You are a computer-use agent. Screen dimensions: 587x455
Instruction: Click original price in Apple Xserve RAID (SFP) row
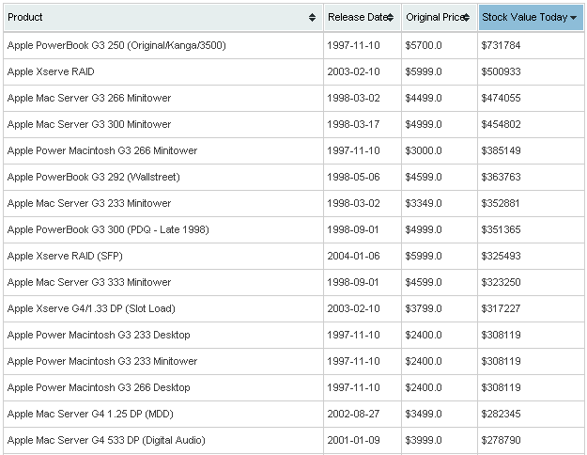click(424, 256)
